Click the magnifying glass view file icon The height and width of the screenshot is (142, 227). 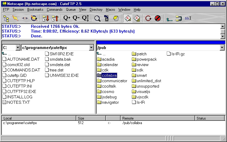point(97,18)
